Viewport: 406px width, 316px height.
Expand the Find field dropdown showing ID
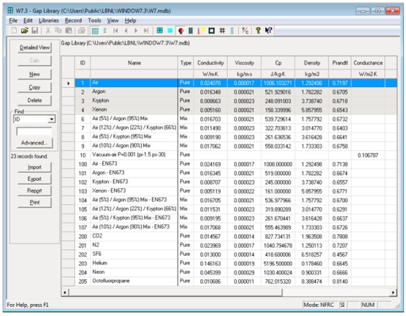(52, 119)
